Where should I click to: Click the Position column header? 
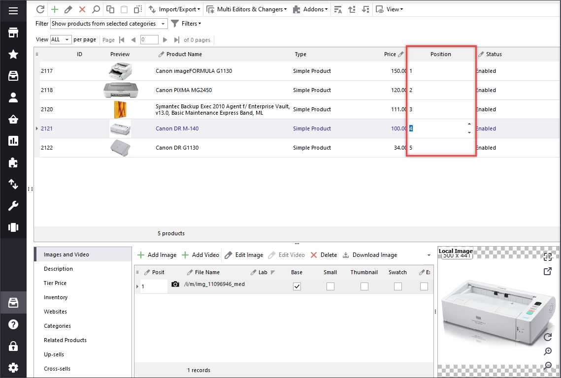[x=441, y=54]
